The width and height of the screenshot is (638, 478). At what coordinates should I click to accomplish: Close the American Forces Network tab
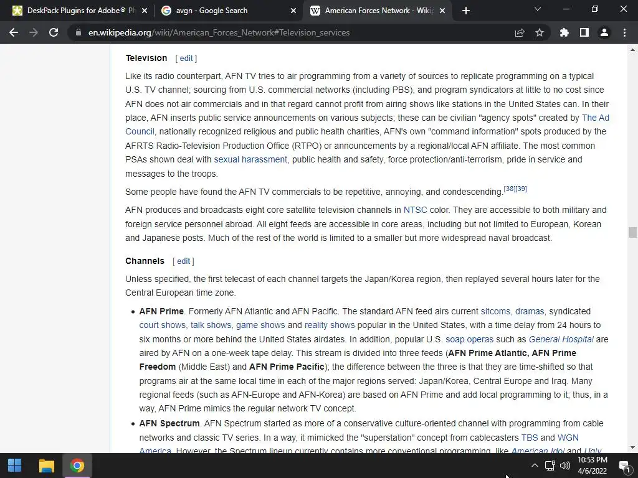443,11
